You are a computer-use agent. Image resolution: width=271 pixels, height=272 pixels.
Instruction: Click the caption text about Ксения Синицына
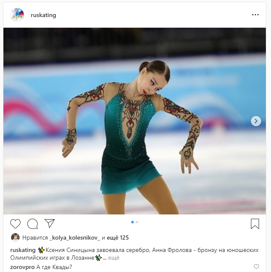[x=135, y=254]
